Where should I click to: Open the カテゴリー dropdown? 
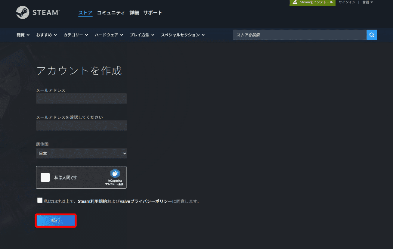76,35
